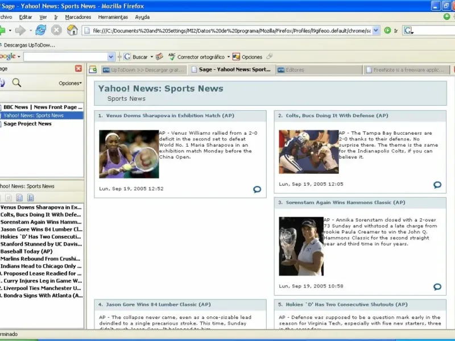Click the spell checker ABC icon
This screenshot has height=341, width=455.
(x=172, y=56)
